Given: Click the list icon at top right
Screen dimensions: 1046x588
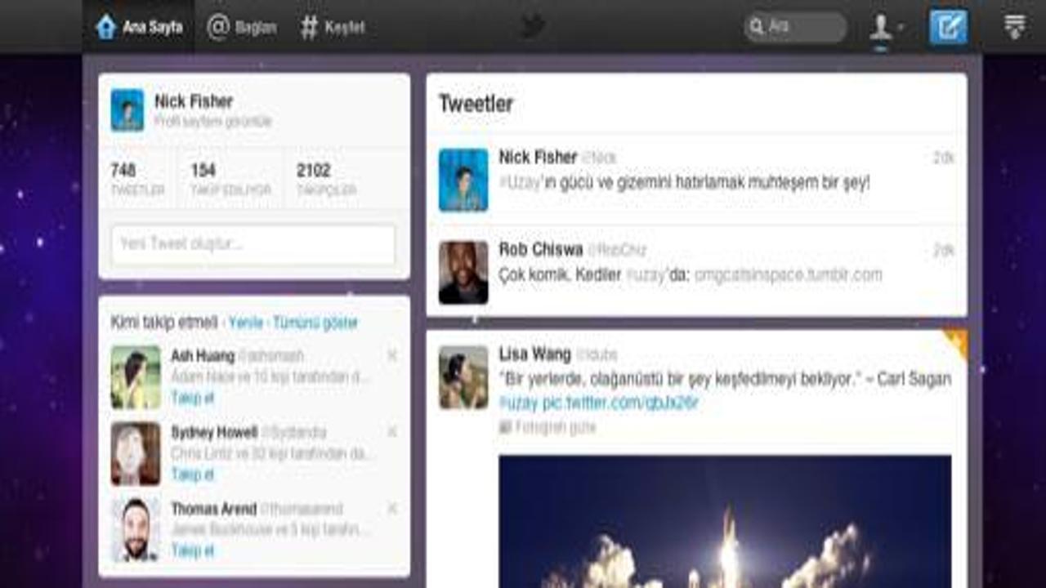Looking at the screenshot, I should coord(1015,27).
